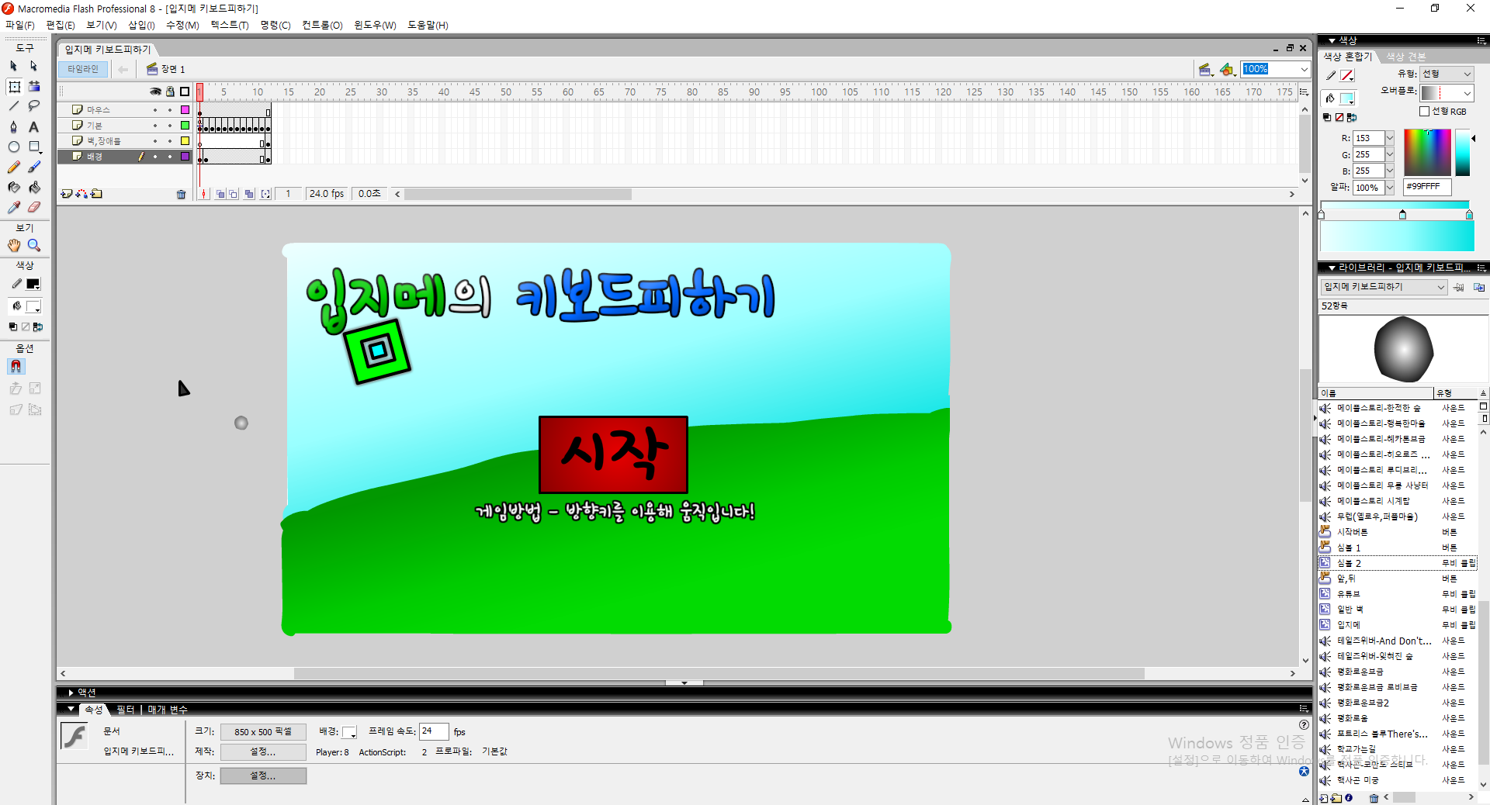Click the middle gradient stop pointer
The height and width of the screenshot is (805, 1490).
pyautogui.click(x=1402, y=214)
